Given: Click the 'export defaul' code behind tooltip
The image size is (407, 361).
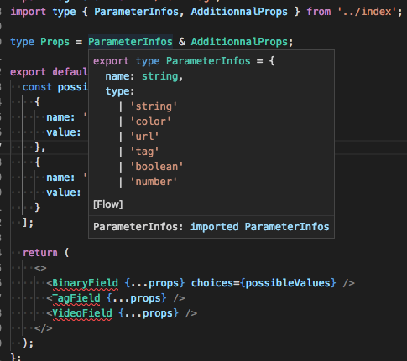Looking at the screenshot, I should (49, 72).
